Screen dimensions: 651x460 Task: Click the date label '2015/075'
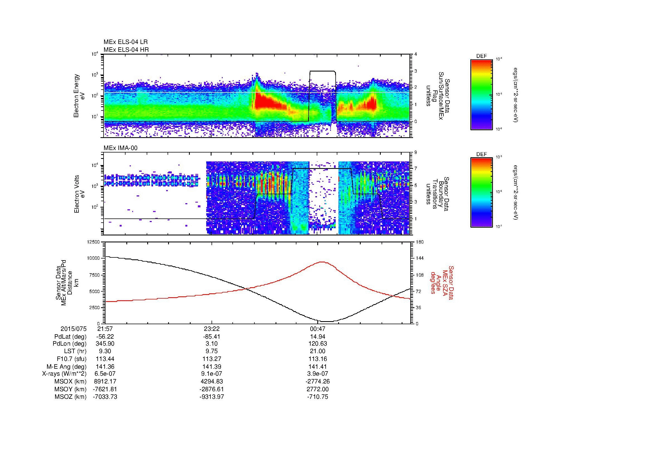click(x=73, y=329)
